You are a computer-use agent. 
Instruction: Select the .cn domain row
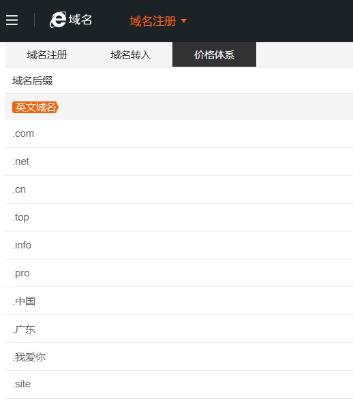(x=179, y=189)
